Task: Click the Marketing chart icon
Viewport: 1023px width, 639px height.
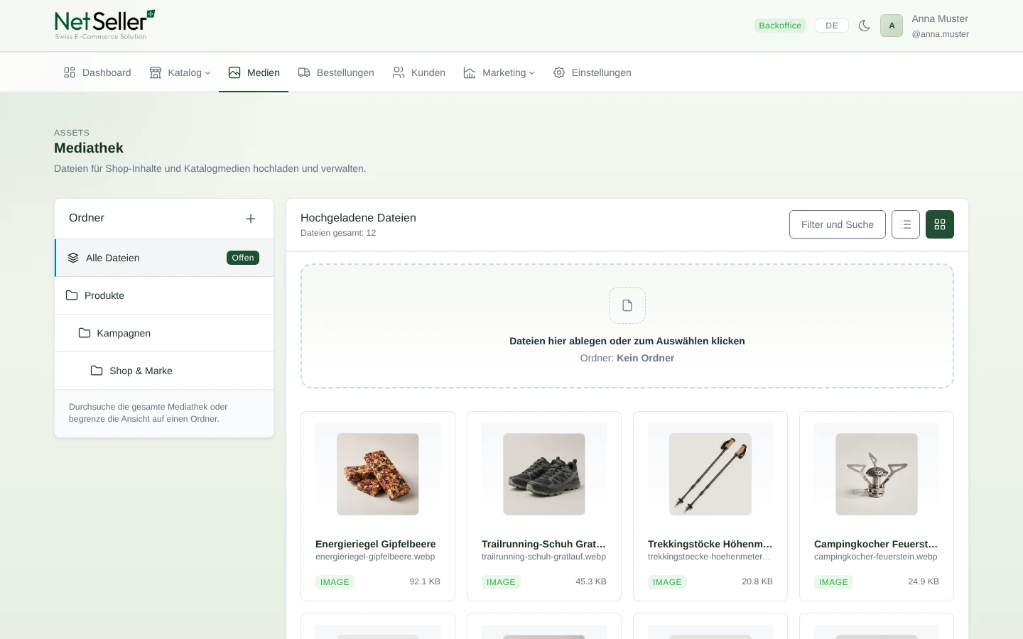Action: pyautogui.click(x=470, y=72)
